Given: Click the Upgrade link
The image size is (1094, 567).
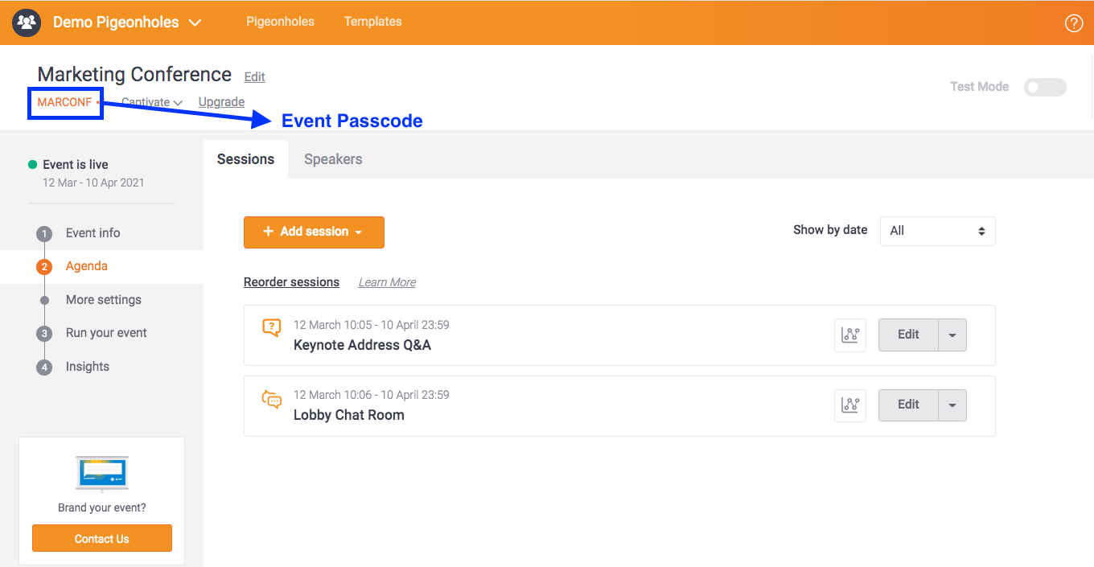Looking at the screenshot, I should 220,101.
